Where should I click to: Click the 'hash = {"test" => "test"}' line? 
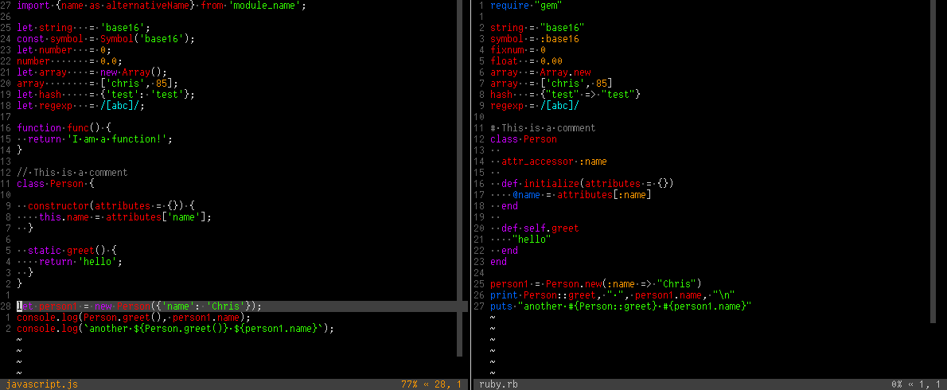565,95
